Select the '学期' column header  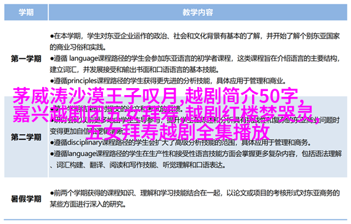pos(26,12)
